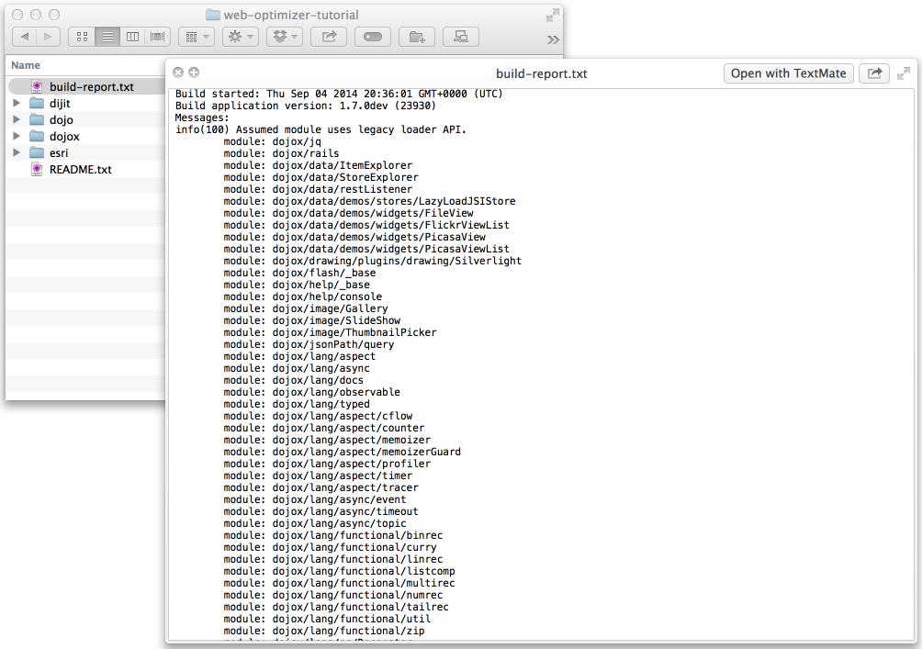Expand the dojo folder disclosure triangle
Image resolution: width=922 pixels, height=649 pixels.
click(x=17, y=119)
